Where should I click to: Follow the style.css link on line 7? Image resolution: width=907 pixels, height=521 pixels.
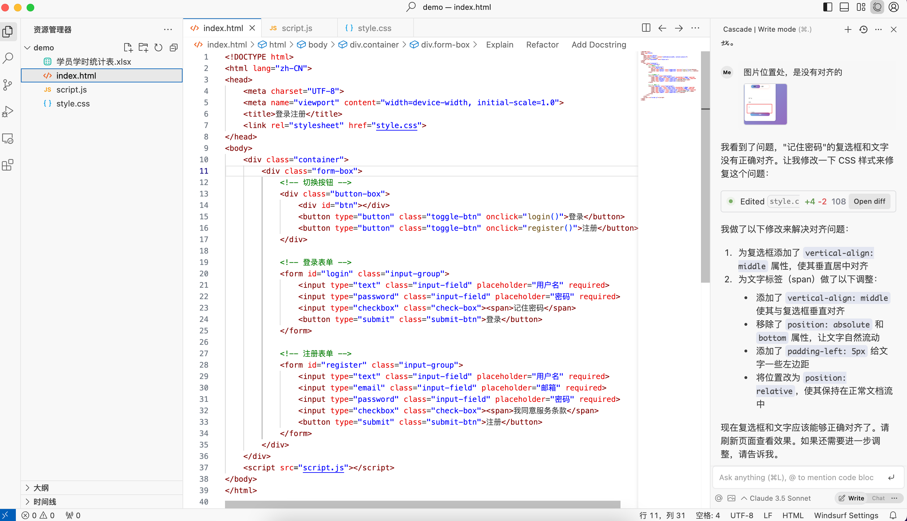click(x=396, y=125)
